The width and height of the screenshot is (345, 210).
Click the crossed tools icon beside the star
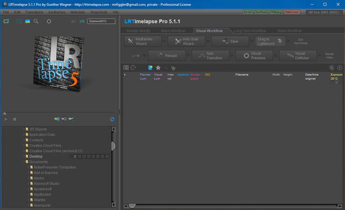tap(166, 68)
